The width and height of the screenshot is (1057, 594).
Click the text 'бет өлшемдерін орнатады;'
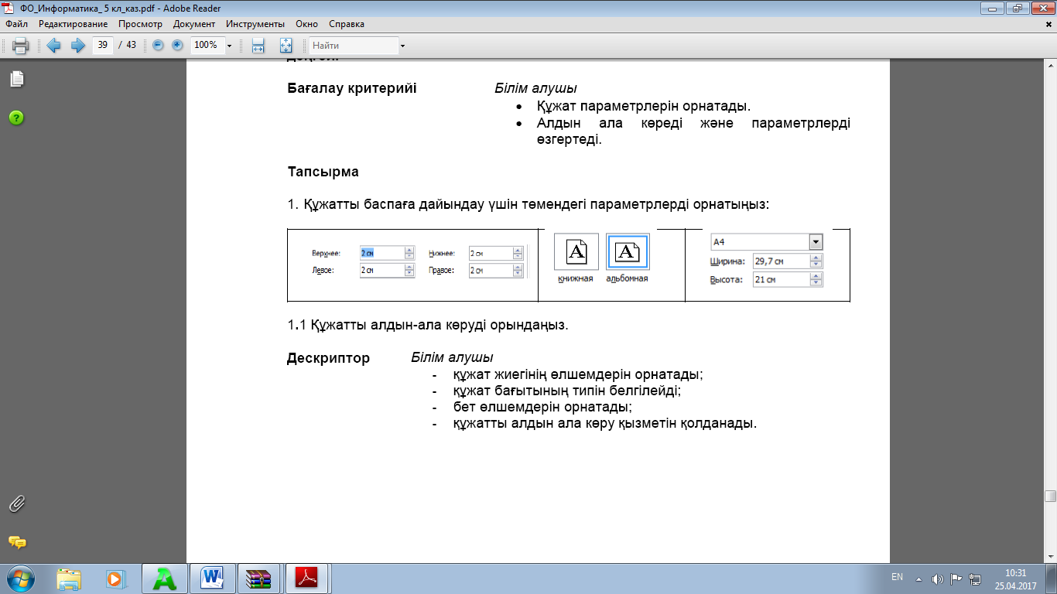click(x=543, y=407)
